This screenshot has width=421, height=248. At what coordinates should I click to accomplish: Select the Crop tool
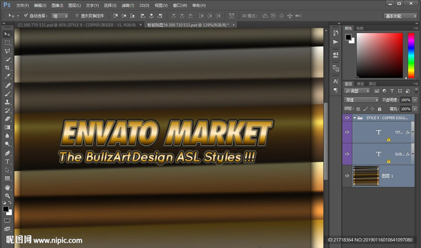point(7,68)
